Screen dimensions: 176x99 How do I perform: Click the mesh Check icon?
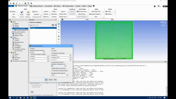tap(22, 12)
